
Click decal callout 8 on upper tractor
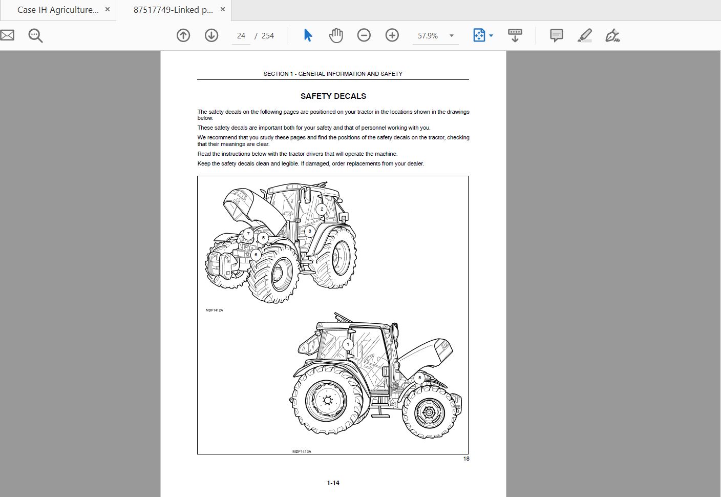[x=309, y=231]
